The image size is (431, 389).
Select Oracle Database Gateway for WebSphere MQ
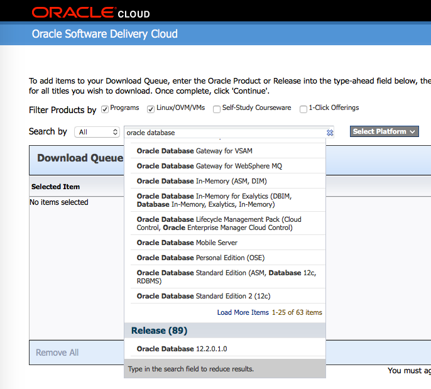click(x=227, y=166)
